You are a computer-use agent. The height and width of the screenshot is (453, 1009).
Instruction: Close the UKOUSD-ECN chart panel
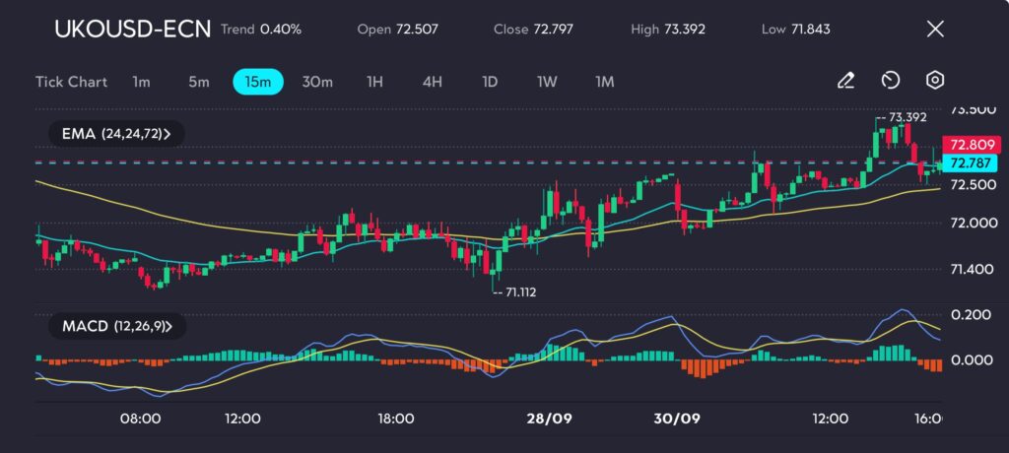[935, 29]
